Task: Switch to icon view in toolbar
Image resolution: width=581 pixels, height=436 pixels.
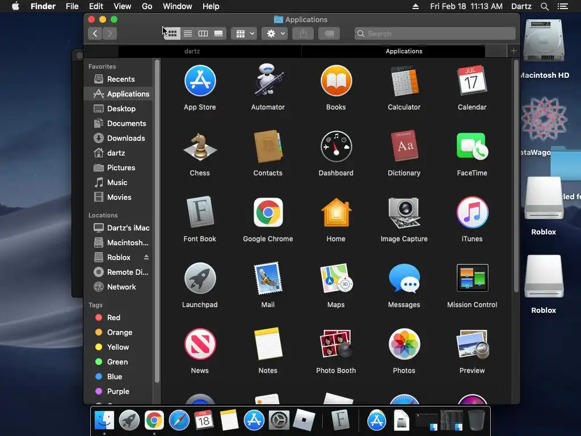Action: pyautogui.click(x=172, y=33)
